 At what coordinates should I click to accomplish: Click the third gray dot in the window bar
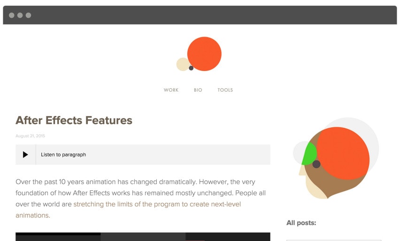point(29,16)
